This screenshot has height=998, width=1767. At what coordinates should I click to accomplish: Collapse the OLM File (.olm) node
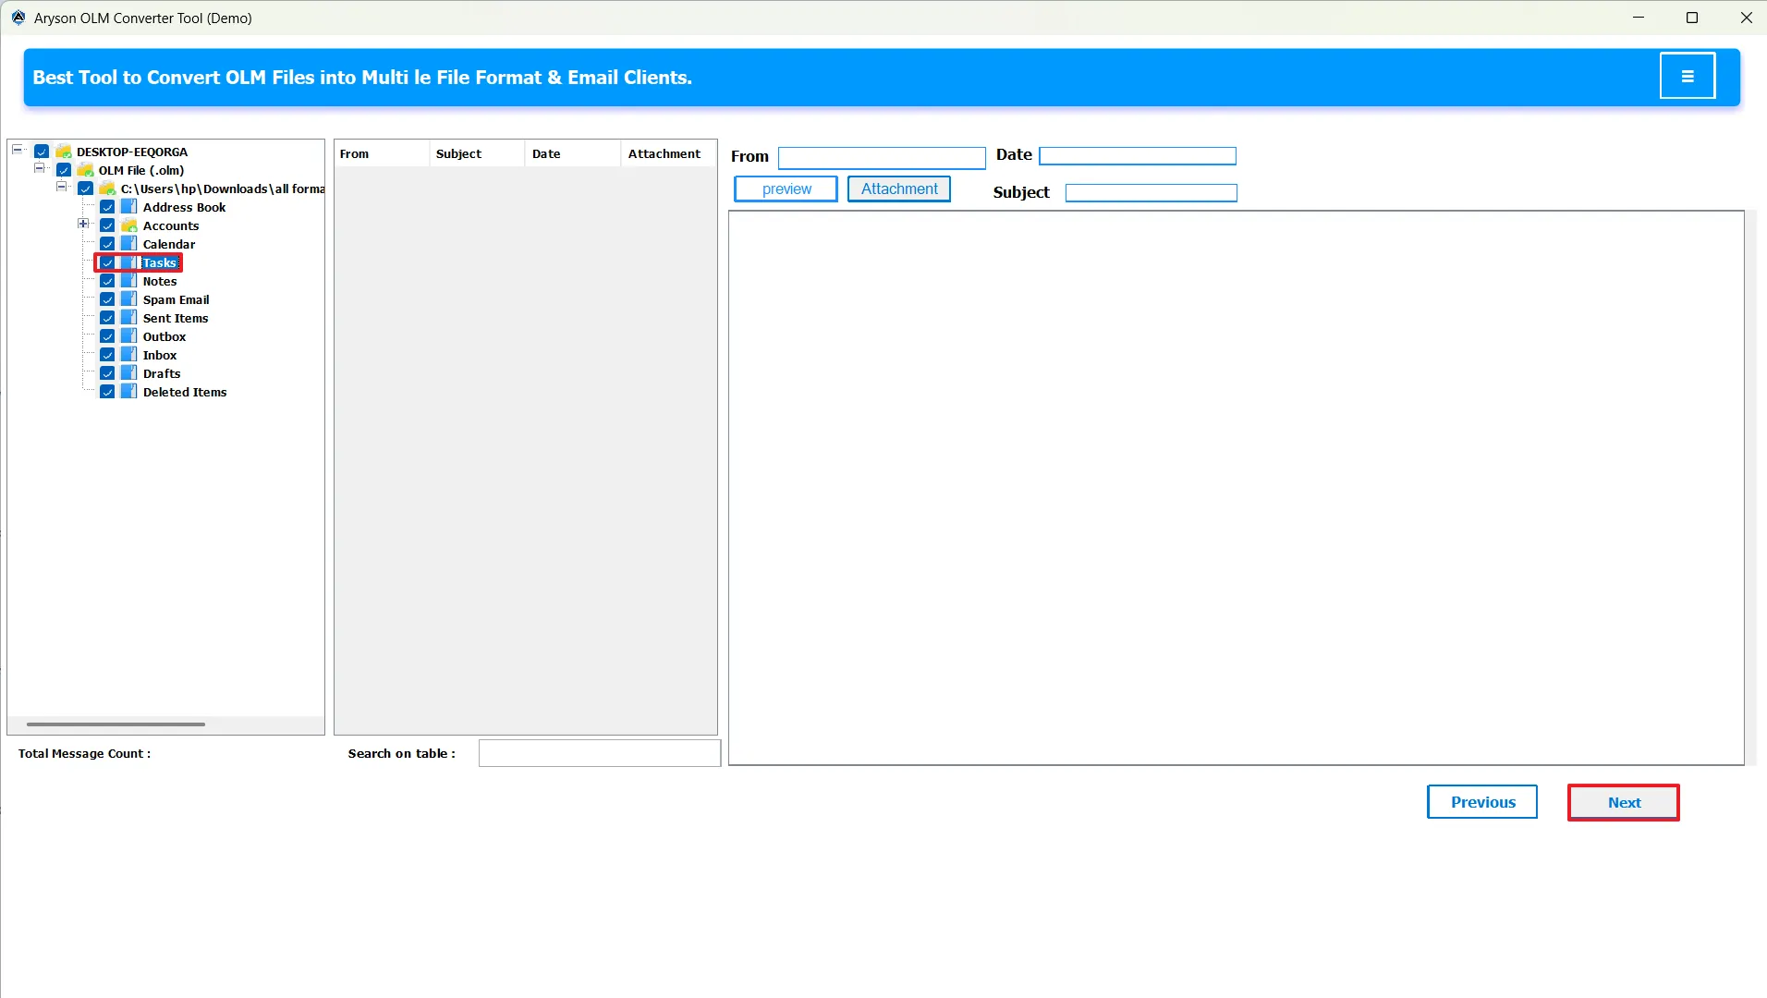tap(39, 167)
